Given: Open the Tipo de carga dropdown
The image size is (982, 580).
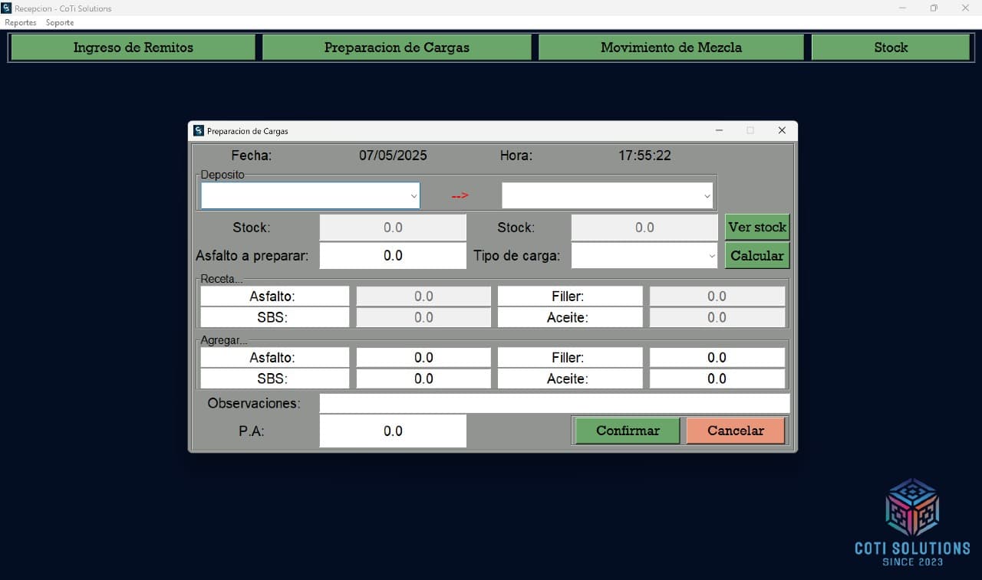Looking at the screenshot, I should pos(644,256).
